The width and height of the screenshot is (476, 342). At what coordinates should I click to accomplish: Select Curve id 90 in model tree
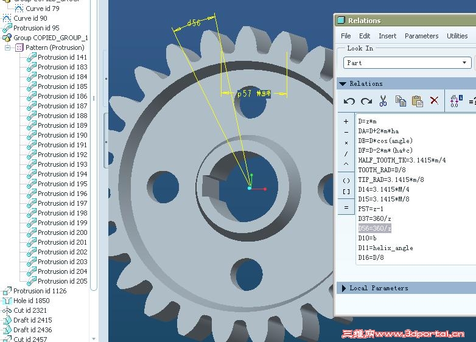[30, 18]
